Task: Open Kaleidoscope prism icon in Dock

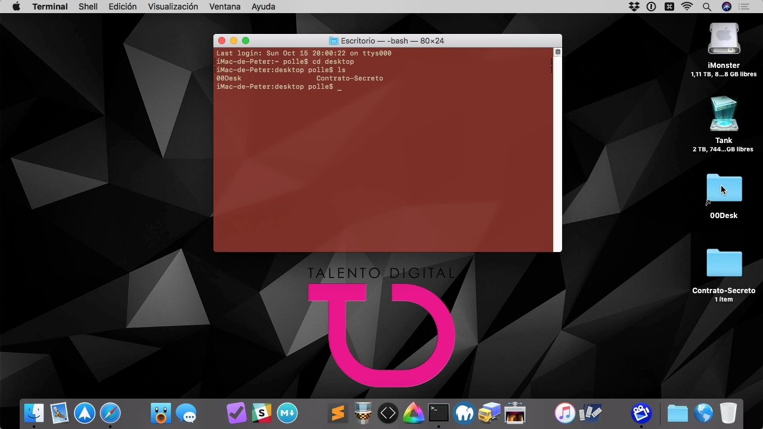Action: (413, 413)
